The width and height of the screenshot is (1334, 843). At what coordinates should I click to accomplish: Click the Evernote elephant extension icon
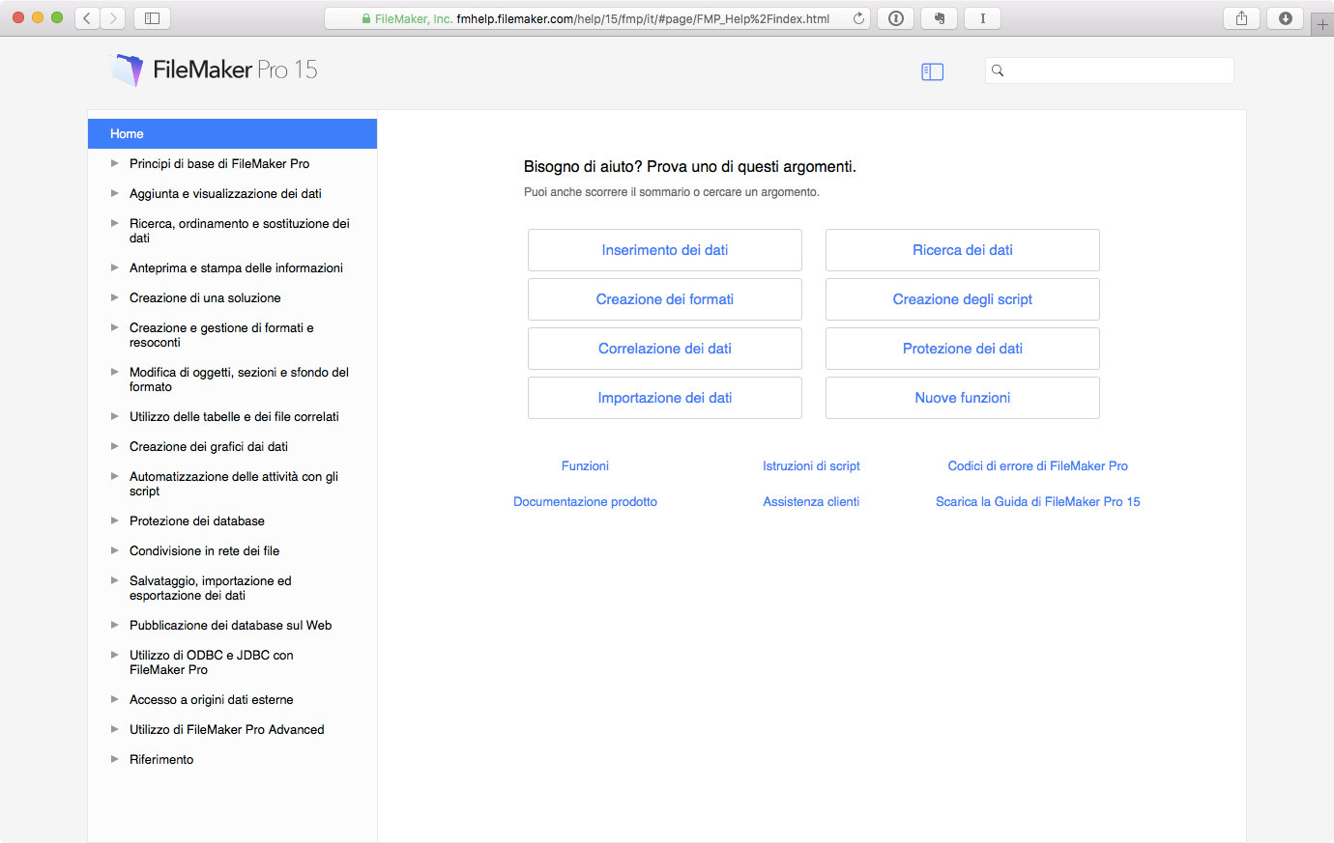click(x=939, y=18)
